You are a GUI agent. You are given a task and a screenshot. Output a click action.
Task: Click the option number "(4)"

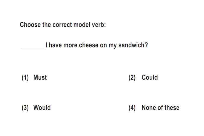132,108
